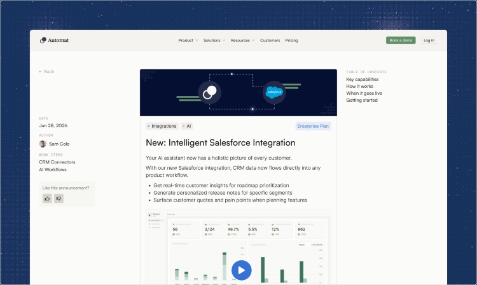Click the Automat logo

point(54,40)
